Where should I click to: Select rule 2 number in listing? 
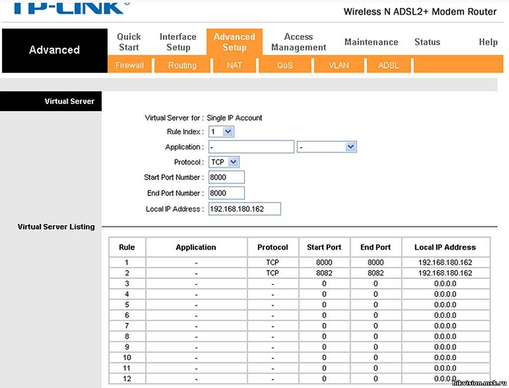pyautogui.click(x=127, y=273)
